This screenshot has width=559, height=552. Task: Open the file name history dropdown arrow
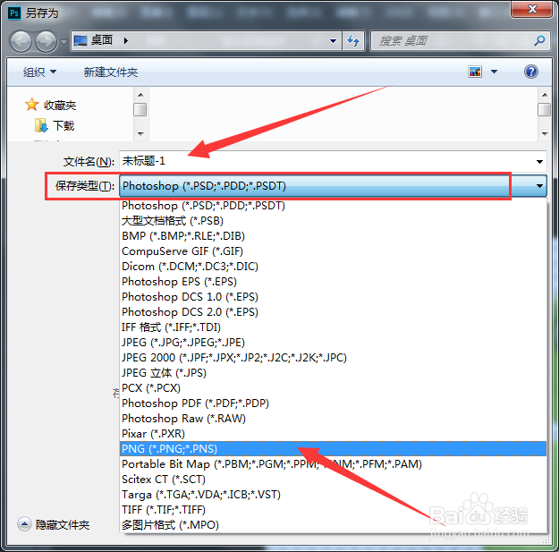[539, 162]
